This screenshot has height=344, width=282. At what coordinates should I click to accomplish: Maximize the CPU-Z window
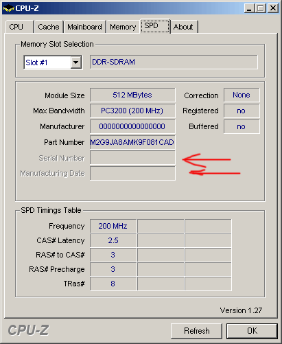pos(261,8)
